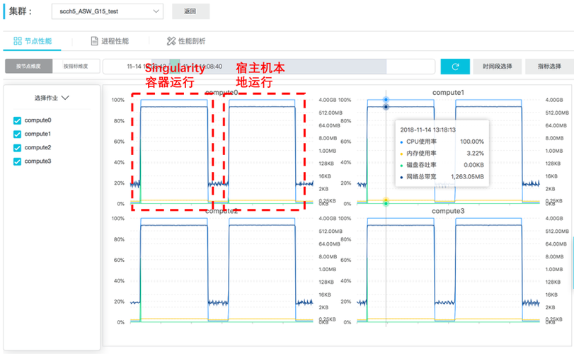Open the cluster selection dropdown
Screen dimensions: 574x354
coord(108,11)
